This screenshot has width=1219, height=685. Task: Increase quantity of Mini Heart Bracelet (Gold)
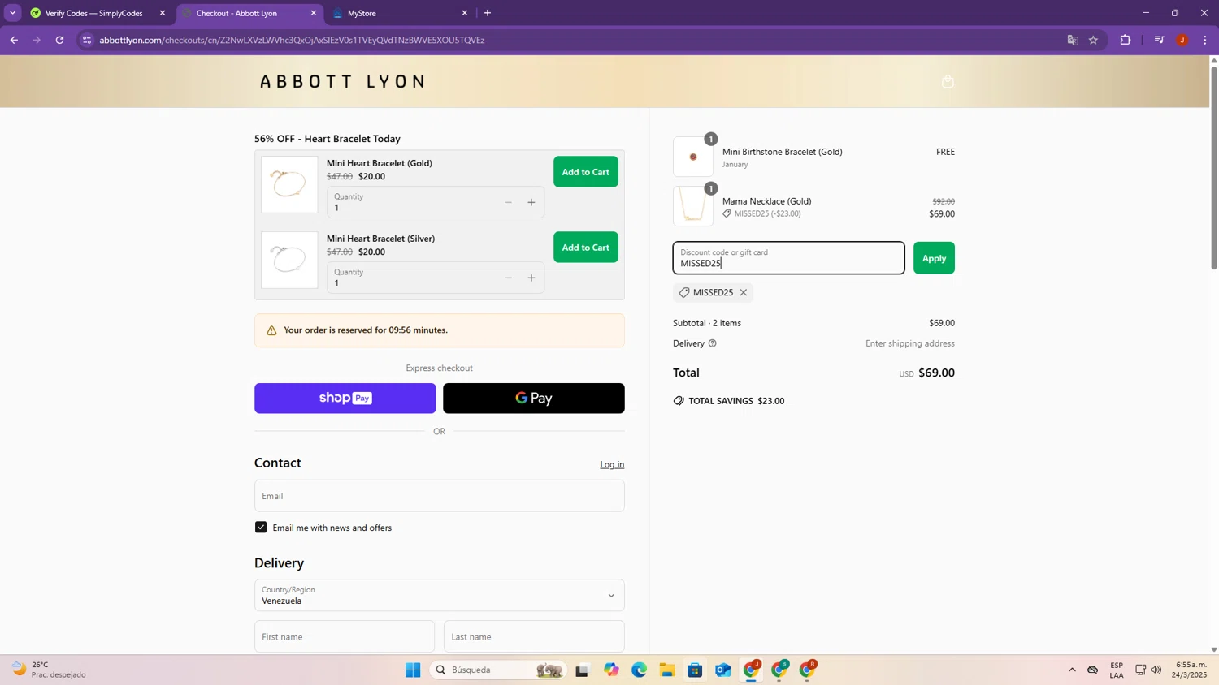point(531,202)
